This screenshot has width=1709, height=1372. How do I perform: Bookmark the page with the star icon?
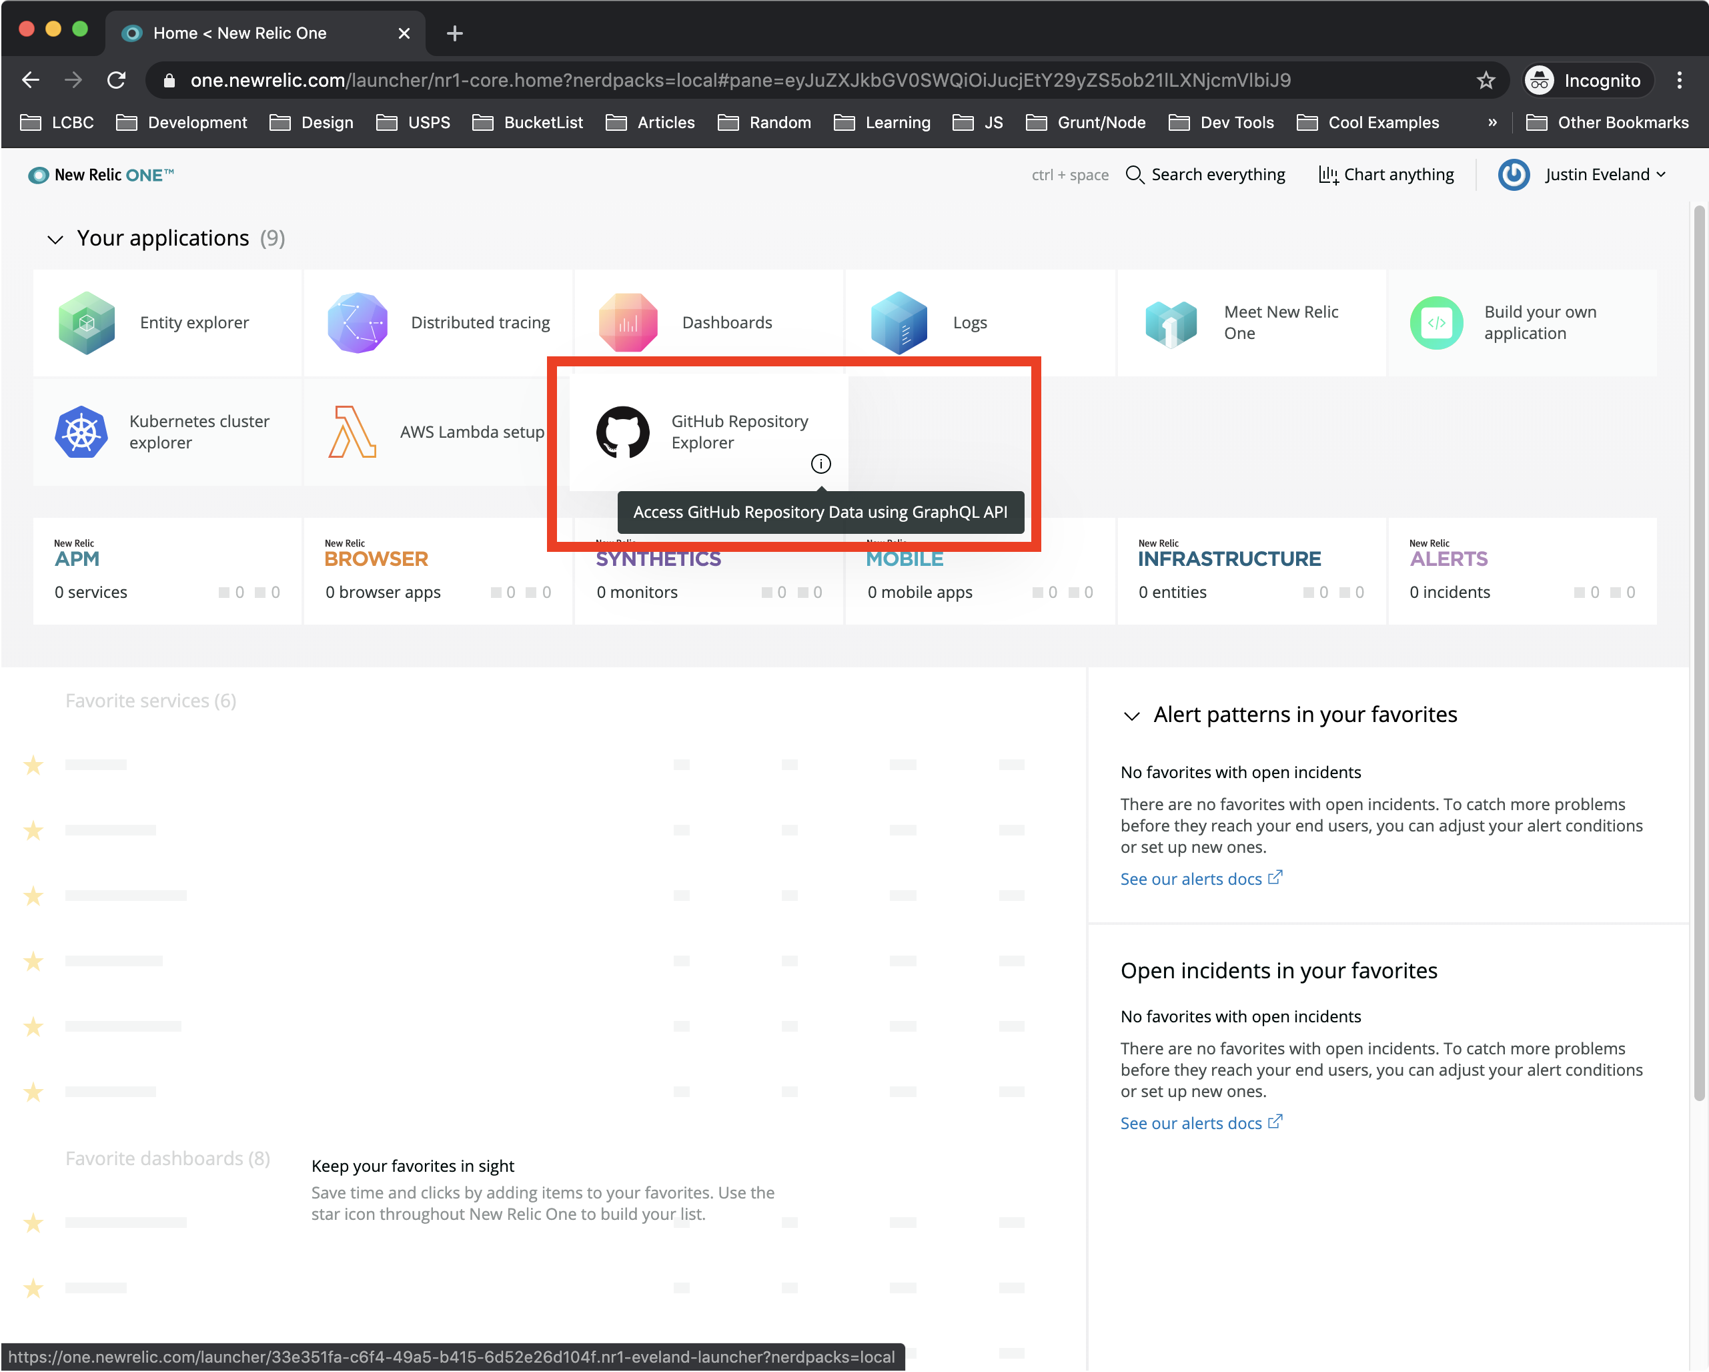[1486, 80]
